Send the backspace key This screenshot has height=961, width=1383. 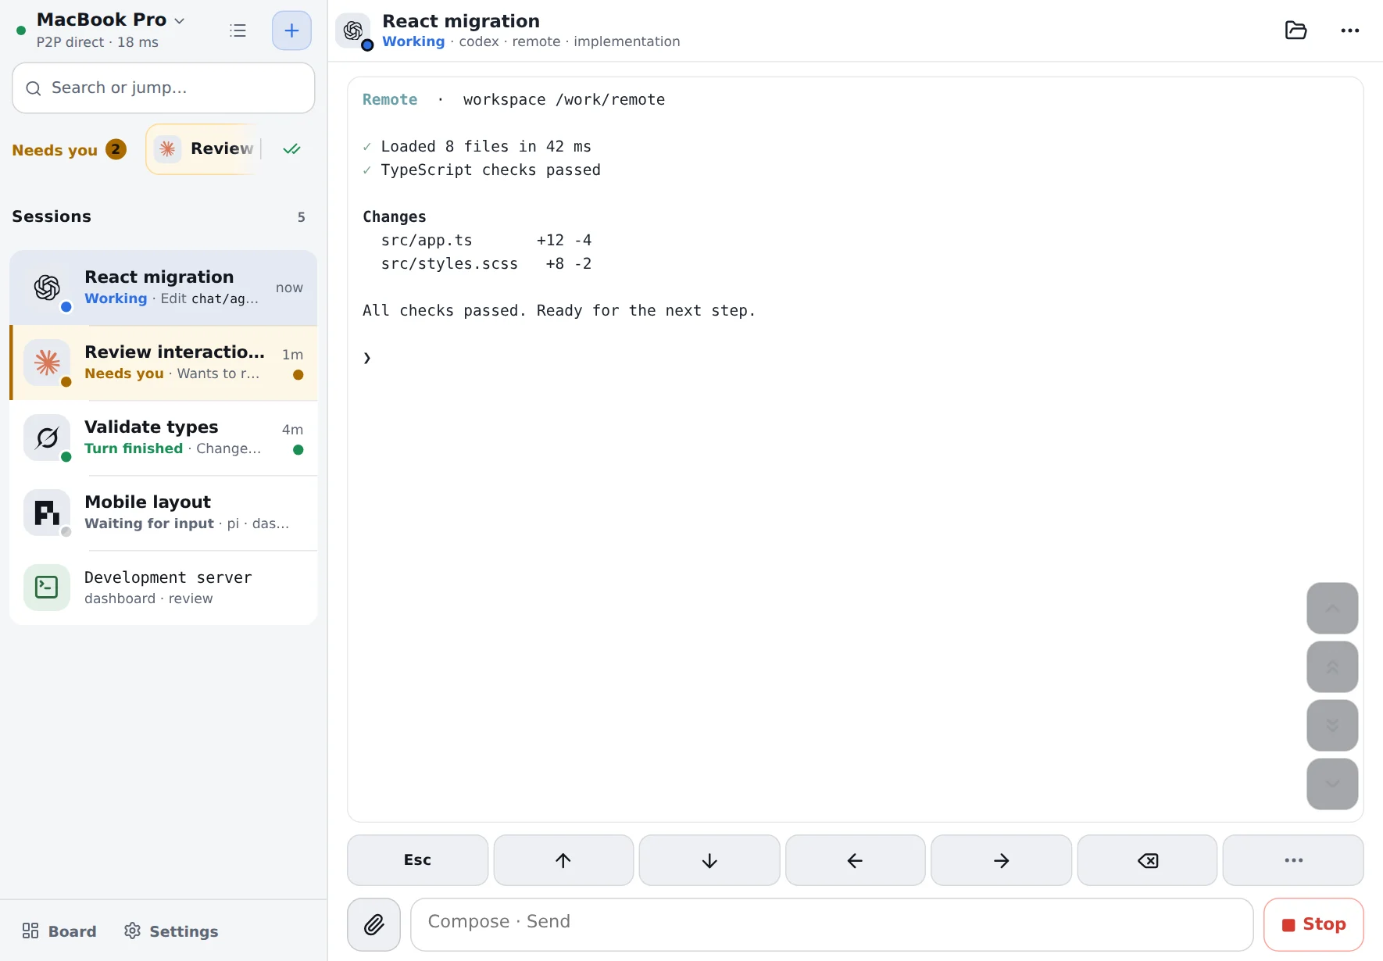1147,860
